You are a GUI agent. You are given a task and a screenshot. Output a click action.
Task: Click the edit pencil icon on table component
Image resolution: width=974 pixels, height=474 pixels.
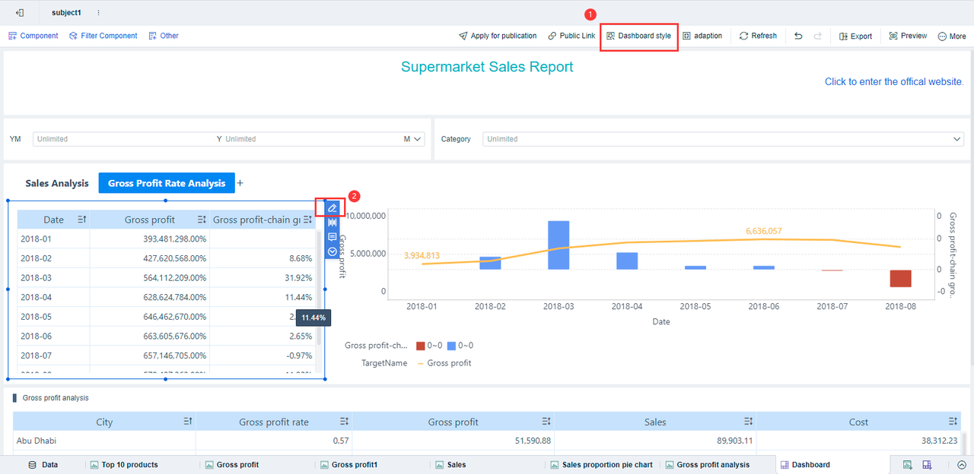pyautogui.click(x=332, y=208)
